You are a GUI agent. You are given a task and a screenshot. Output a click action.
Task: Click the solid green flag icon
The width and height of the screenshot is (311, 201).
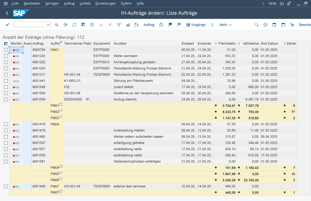click(170, 25)
